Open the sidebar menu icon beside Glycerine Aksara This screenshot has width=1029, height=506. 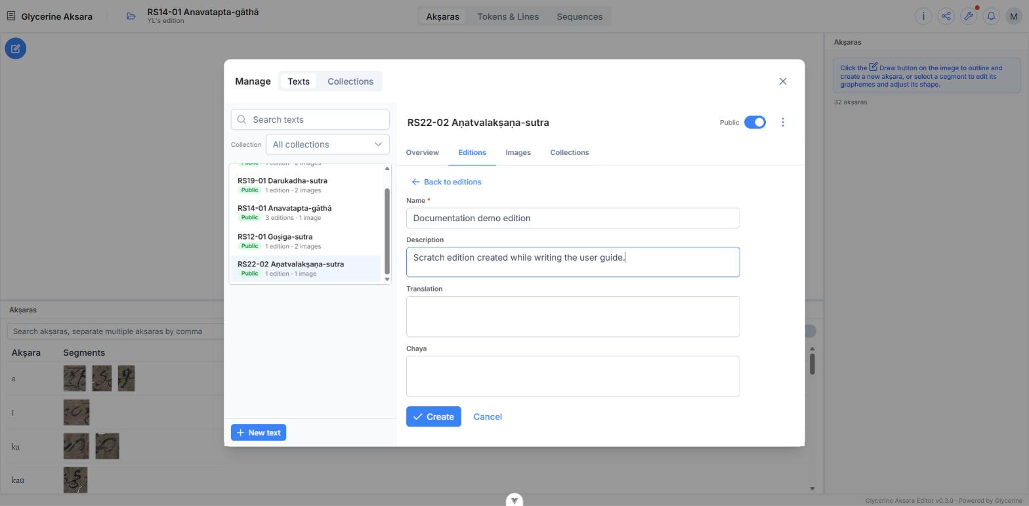[x=10, y=16]
